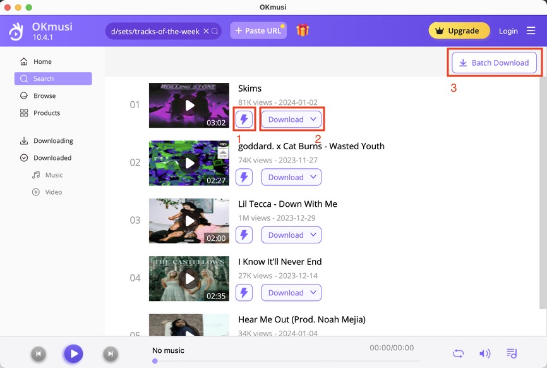Use the lightning download icon for Lil Tecca track
This screenshot has width=547, height=368.
[244, 235]
